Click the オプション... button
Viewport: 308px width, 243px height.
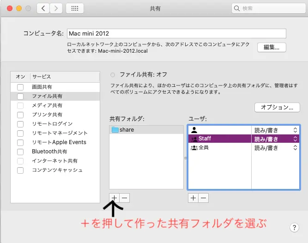(x=277, y=108)
